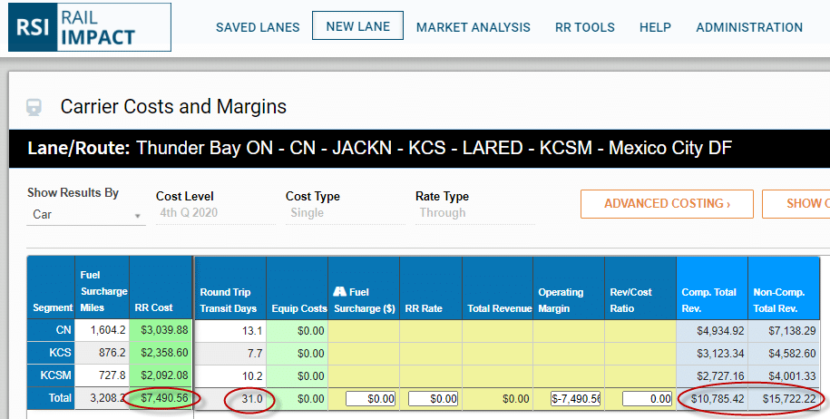Viewport: 830px width, 419px height.
Task: Click the Show button right of Advanced Costing
Action: 798,203
